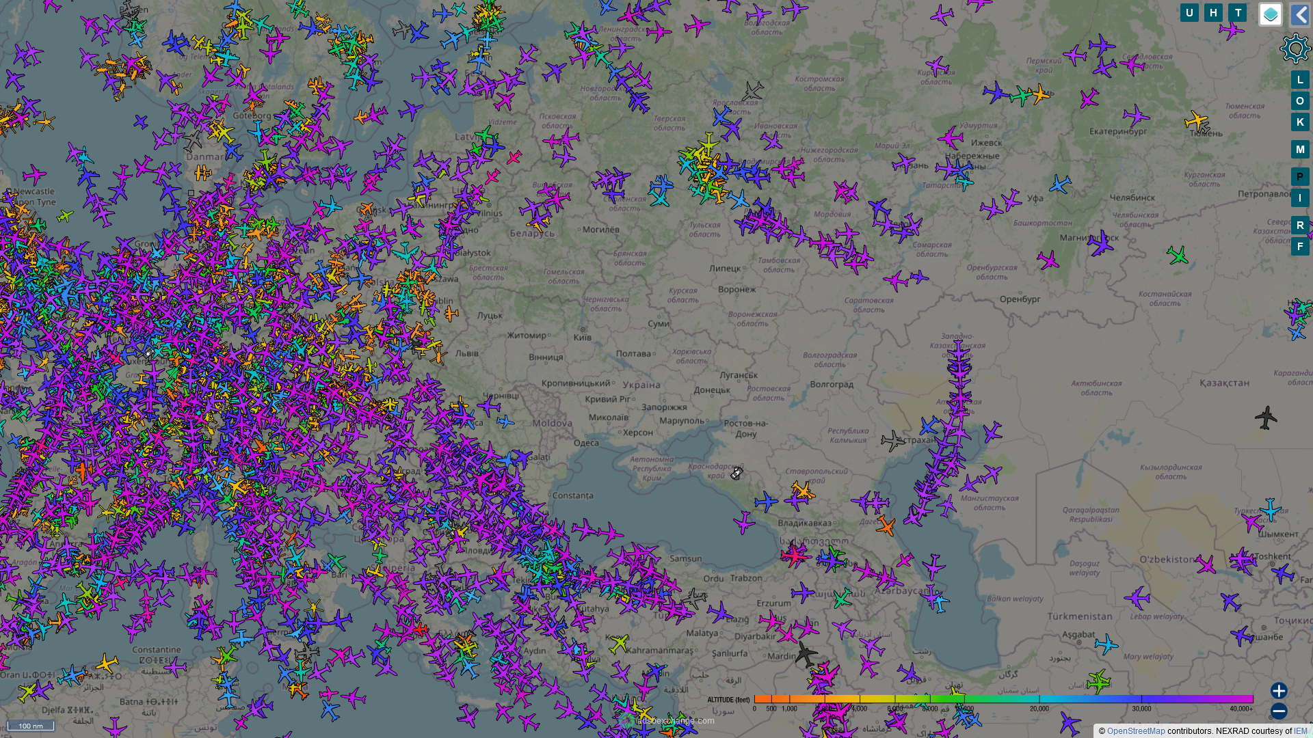Select the cyan aircraft east of Aşgabat
Image resolution: width=1313 pixels, height=738 pixels.
coord(1106,644)
